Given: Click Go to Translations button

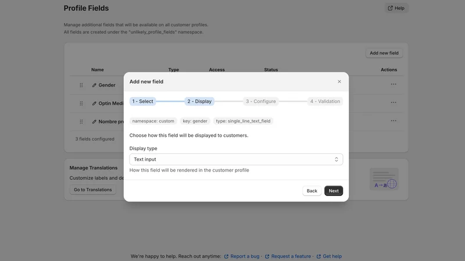Looking at the screenshot, I should pos(93,190).
